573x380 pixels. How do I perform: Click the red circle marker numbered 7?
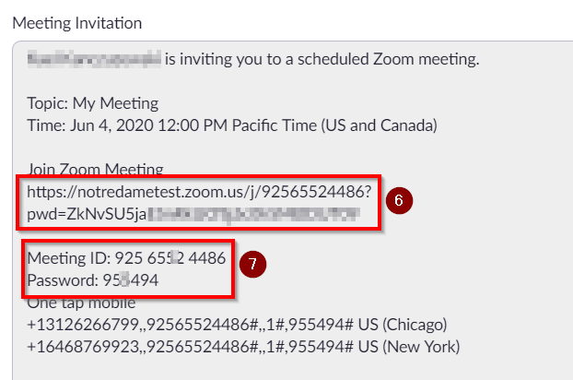[253, 264]
